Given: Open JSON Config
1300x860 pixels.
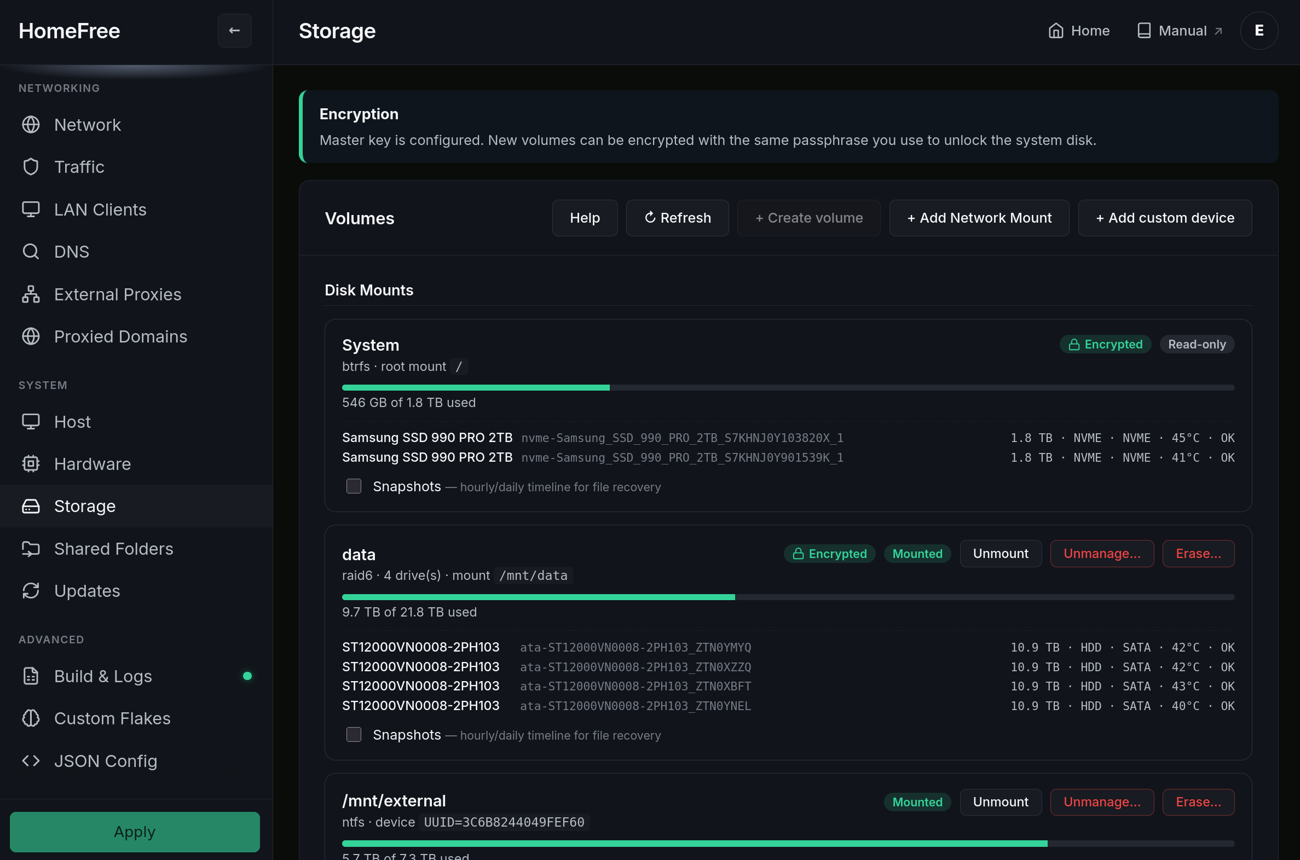Looking at the screenshot, I should tap(136, 762).
